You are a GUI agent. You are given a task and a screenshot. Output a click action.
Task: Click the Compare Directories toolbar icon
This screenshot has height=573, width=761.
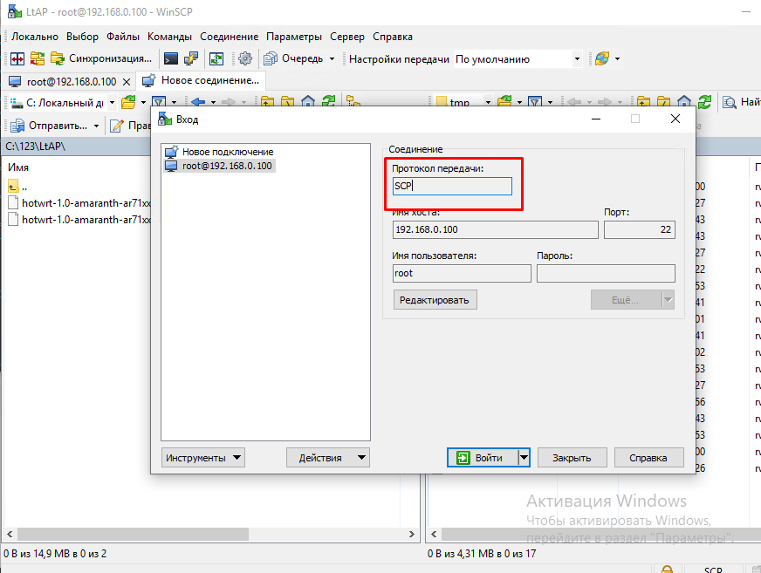click(x=17, y=58)
